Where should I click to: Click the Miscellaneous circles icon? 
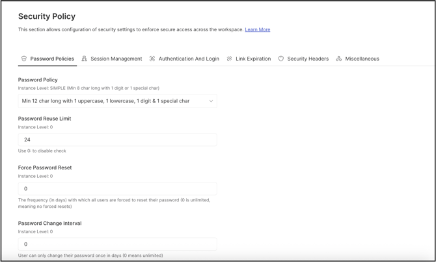point(338,59)
